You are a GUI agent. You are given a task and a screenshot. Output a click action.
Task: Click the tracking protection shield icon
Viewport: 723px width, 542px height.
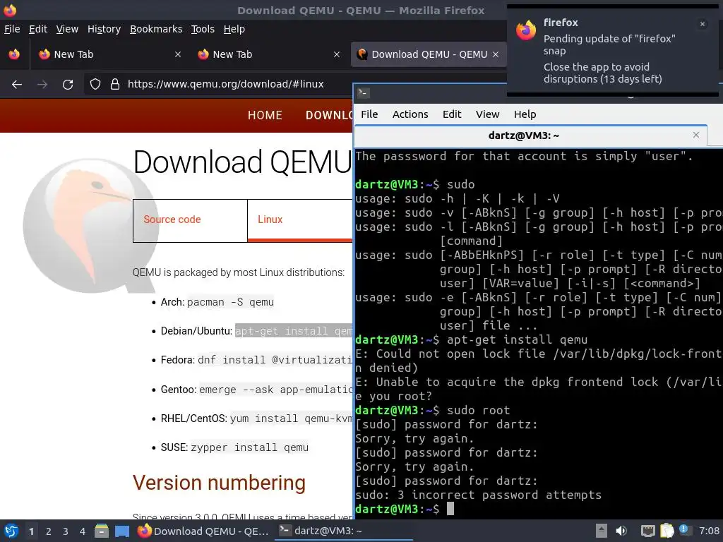click(x=95, y=84)
